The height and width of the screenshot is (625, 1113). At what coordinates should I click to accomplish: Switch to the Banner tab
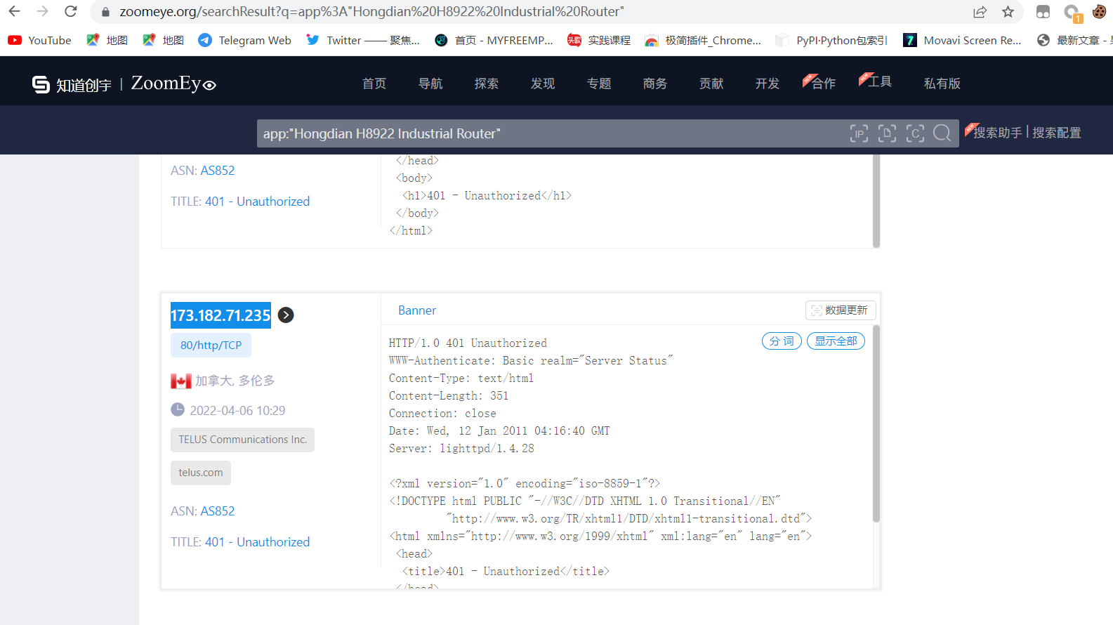coord(417,310)
